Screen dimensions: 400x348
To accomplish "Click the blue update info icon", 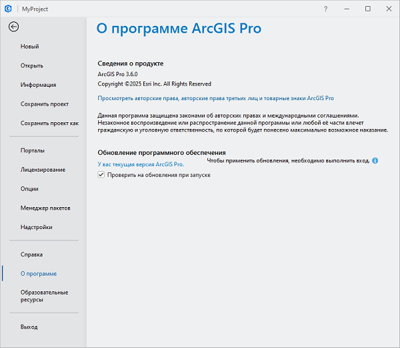I will coord(375,161).
